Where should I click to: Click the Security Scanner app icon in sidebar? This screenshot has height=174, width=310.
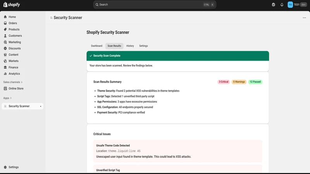(5, 106)
